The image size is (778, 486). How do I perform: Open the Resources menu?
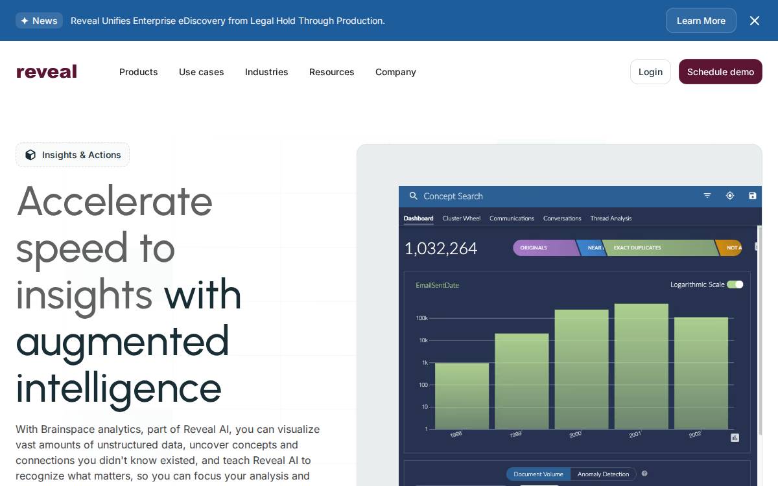[x=331, y=72]
